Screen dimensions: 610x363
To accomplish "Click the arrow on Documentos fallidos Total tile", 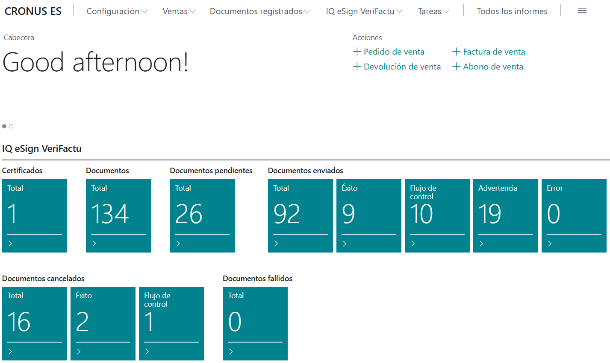I will pyautogui.click(x=231, y=351).
